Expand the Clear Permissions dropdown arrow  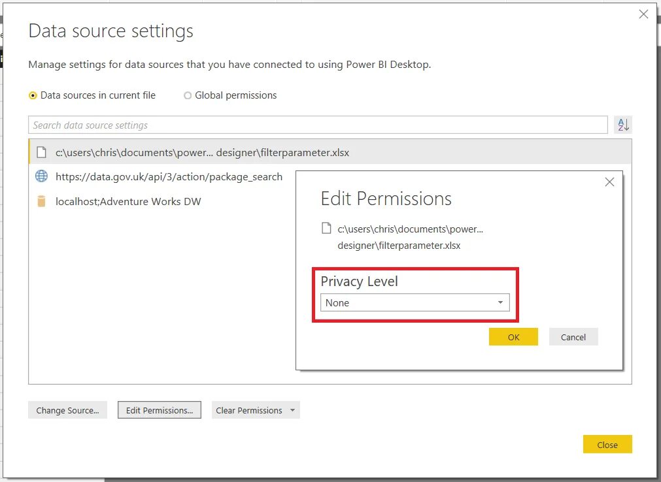pos(292,410)
